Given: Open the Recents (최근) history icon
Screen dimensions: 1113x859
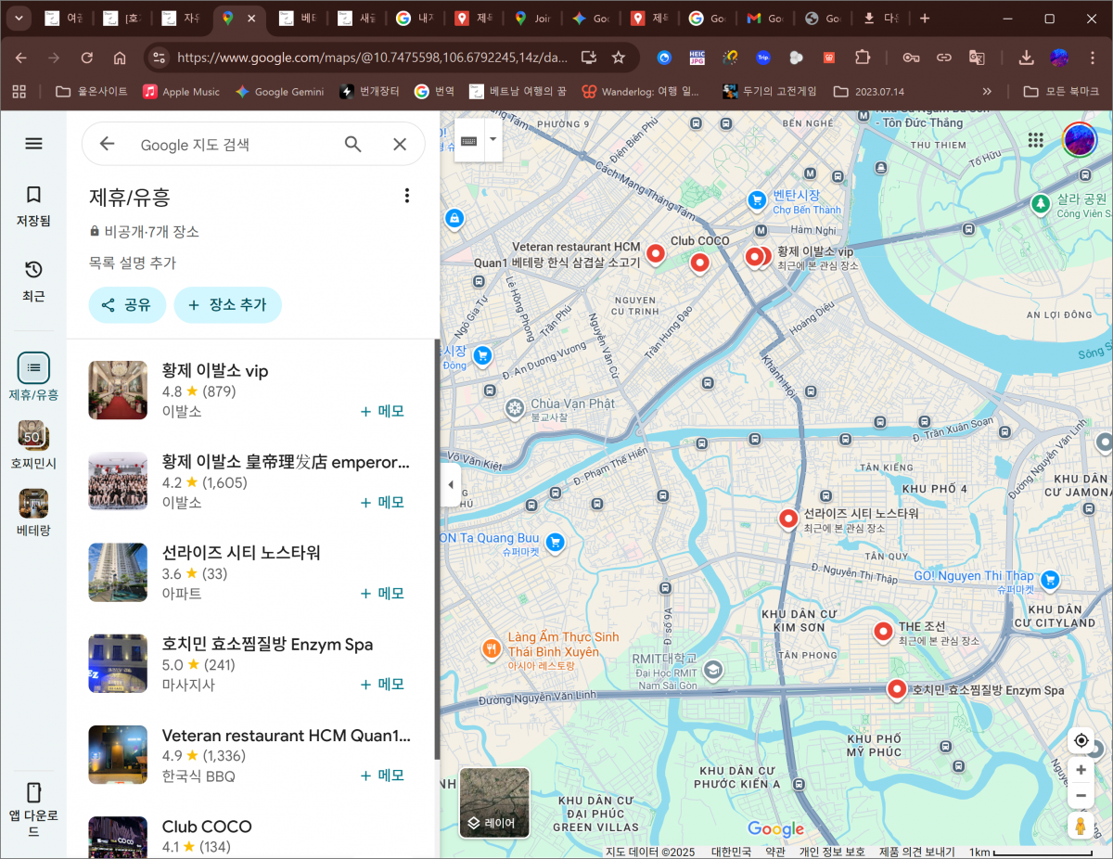Looking at the screenshot, I should (33, 279).
